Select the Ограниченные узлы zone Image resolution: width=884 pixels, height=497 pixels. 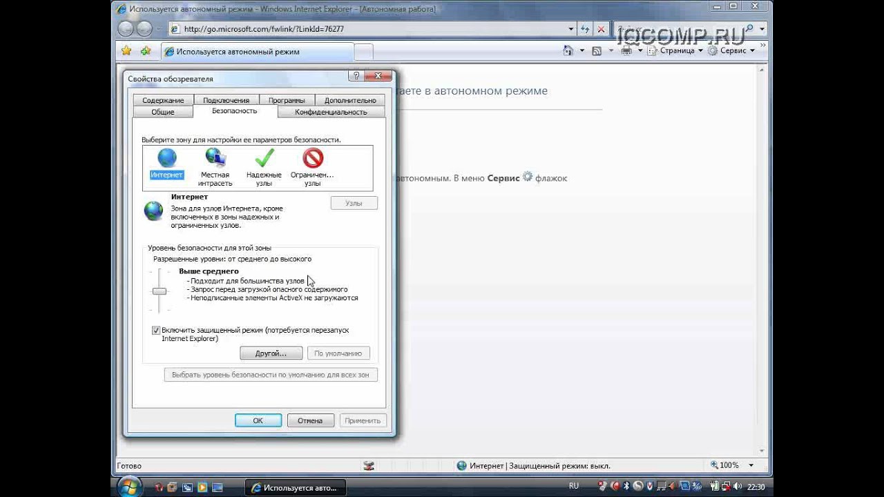pos(312,167)
